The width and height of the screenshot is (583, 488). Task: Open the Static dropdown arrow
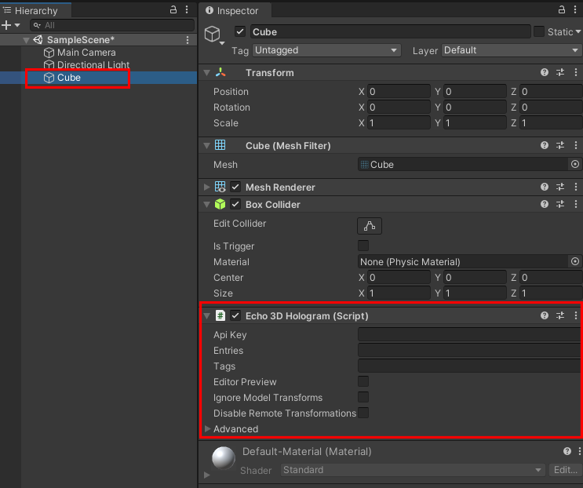tap(578, 32)
